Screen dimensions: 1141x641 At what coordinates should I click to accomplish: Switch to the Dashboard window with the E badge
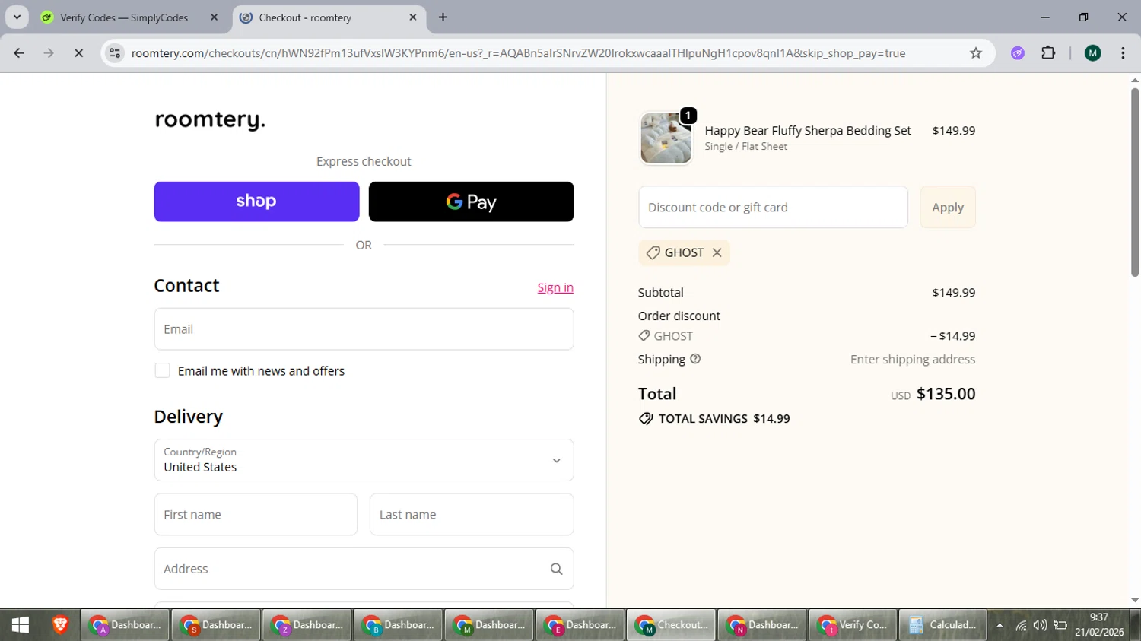(x=580, y=625)
